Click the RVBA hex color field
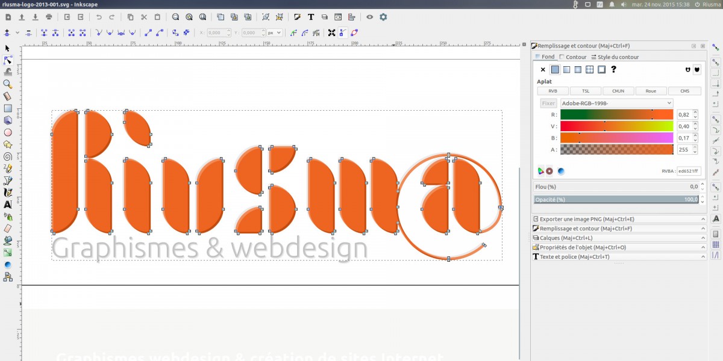The width and height of the screenshot is (723, 361). (x=689, y=171)
